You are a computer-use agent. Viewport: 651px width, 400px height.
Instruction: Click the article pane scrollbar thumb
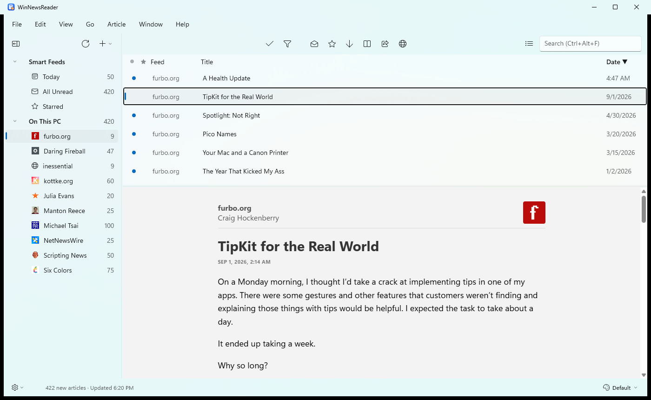pyautogui.click(x=644, y=209)
